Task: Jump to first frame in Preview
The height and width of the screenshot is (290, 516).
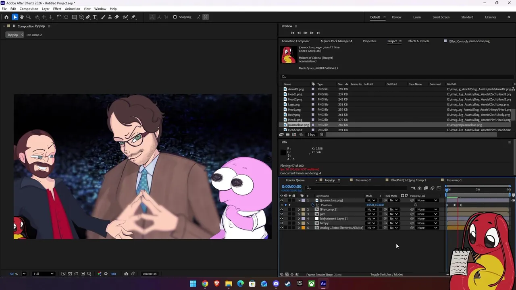Action: click(293, 33)
